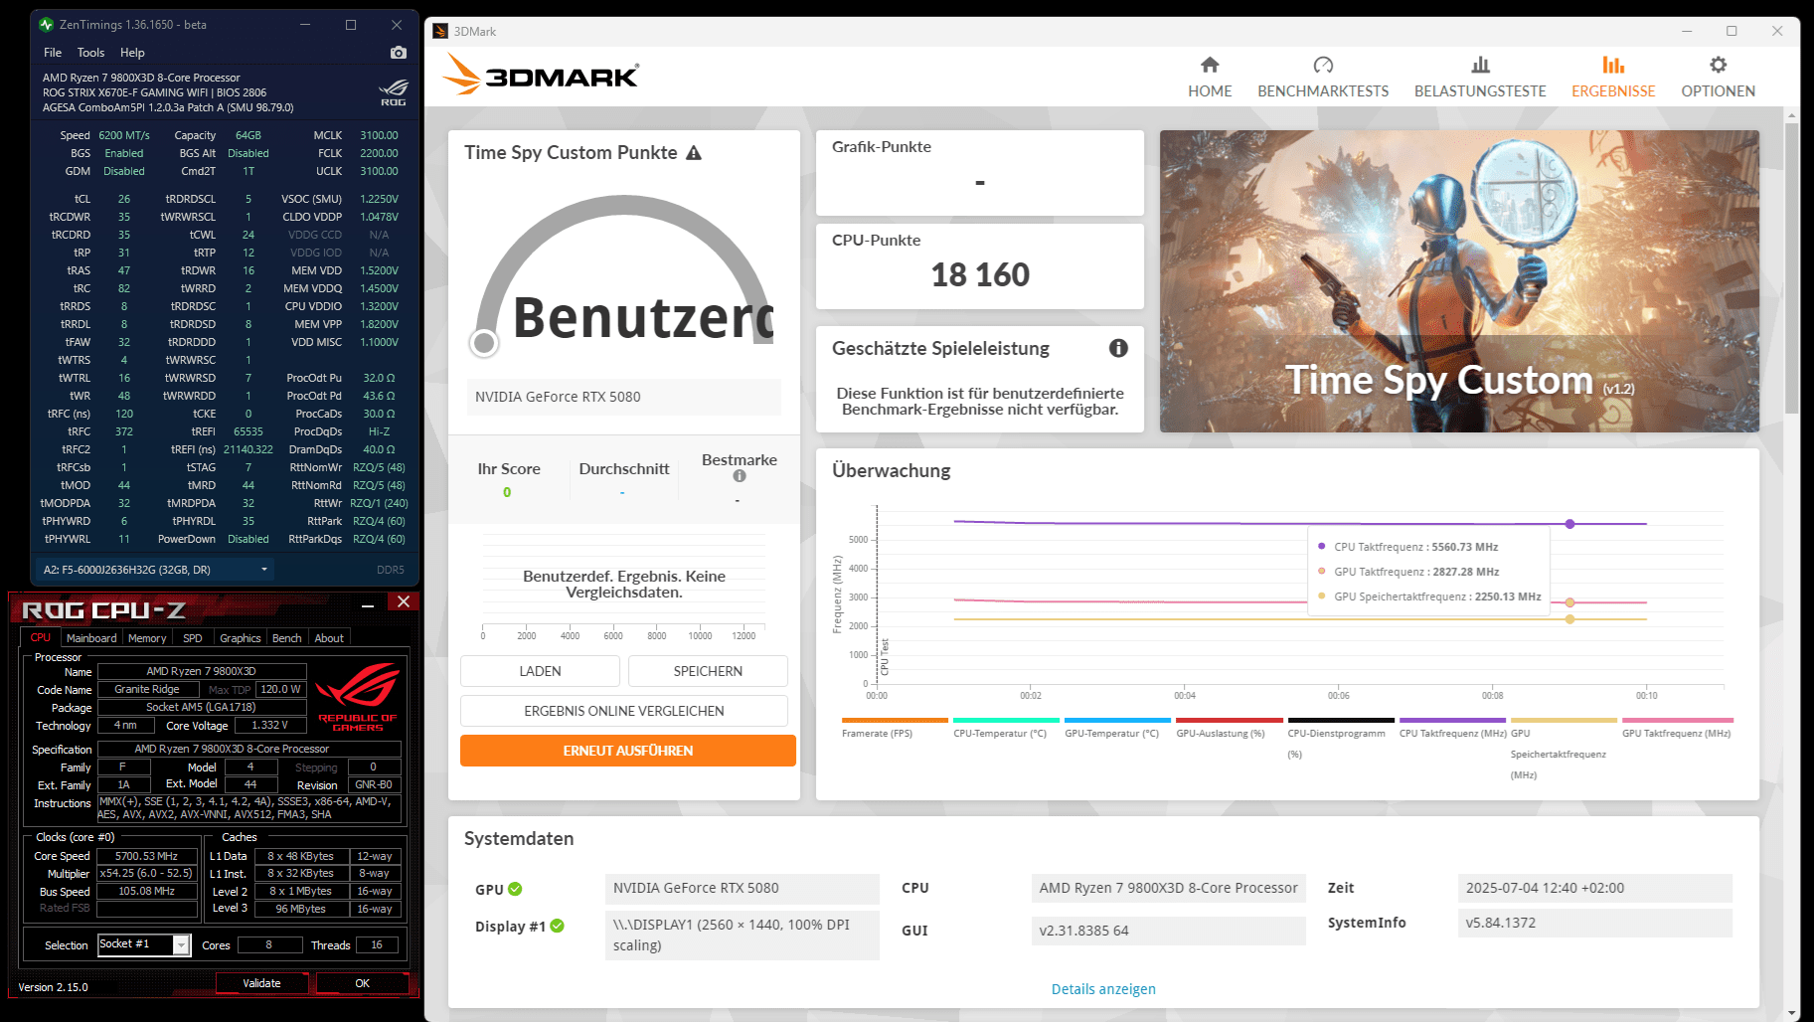This screenshot has width=1814, height=1022.
Task: Click the ZenTimings app icon in its title bar
Action: pyautogui.click(x=46, y=25)
